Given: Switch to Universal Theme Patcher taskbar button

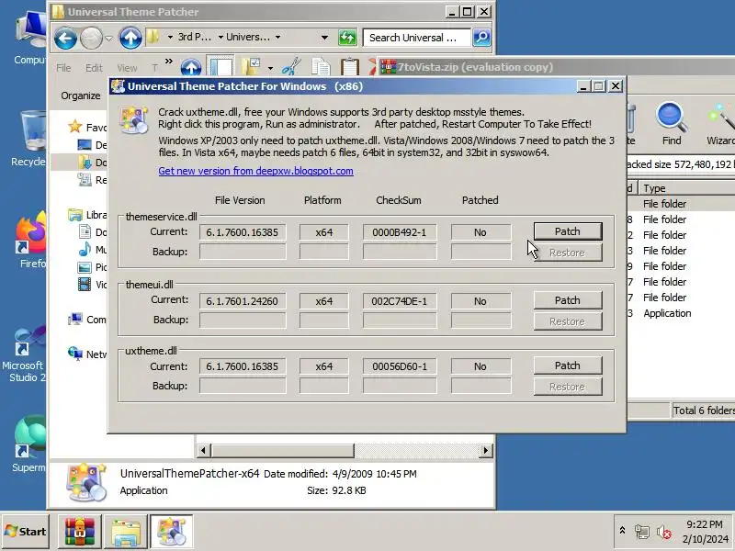Looking at the screenshot, I should click(x=171, y=532).
